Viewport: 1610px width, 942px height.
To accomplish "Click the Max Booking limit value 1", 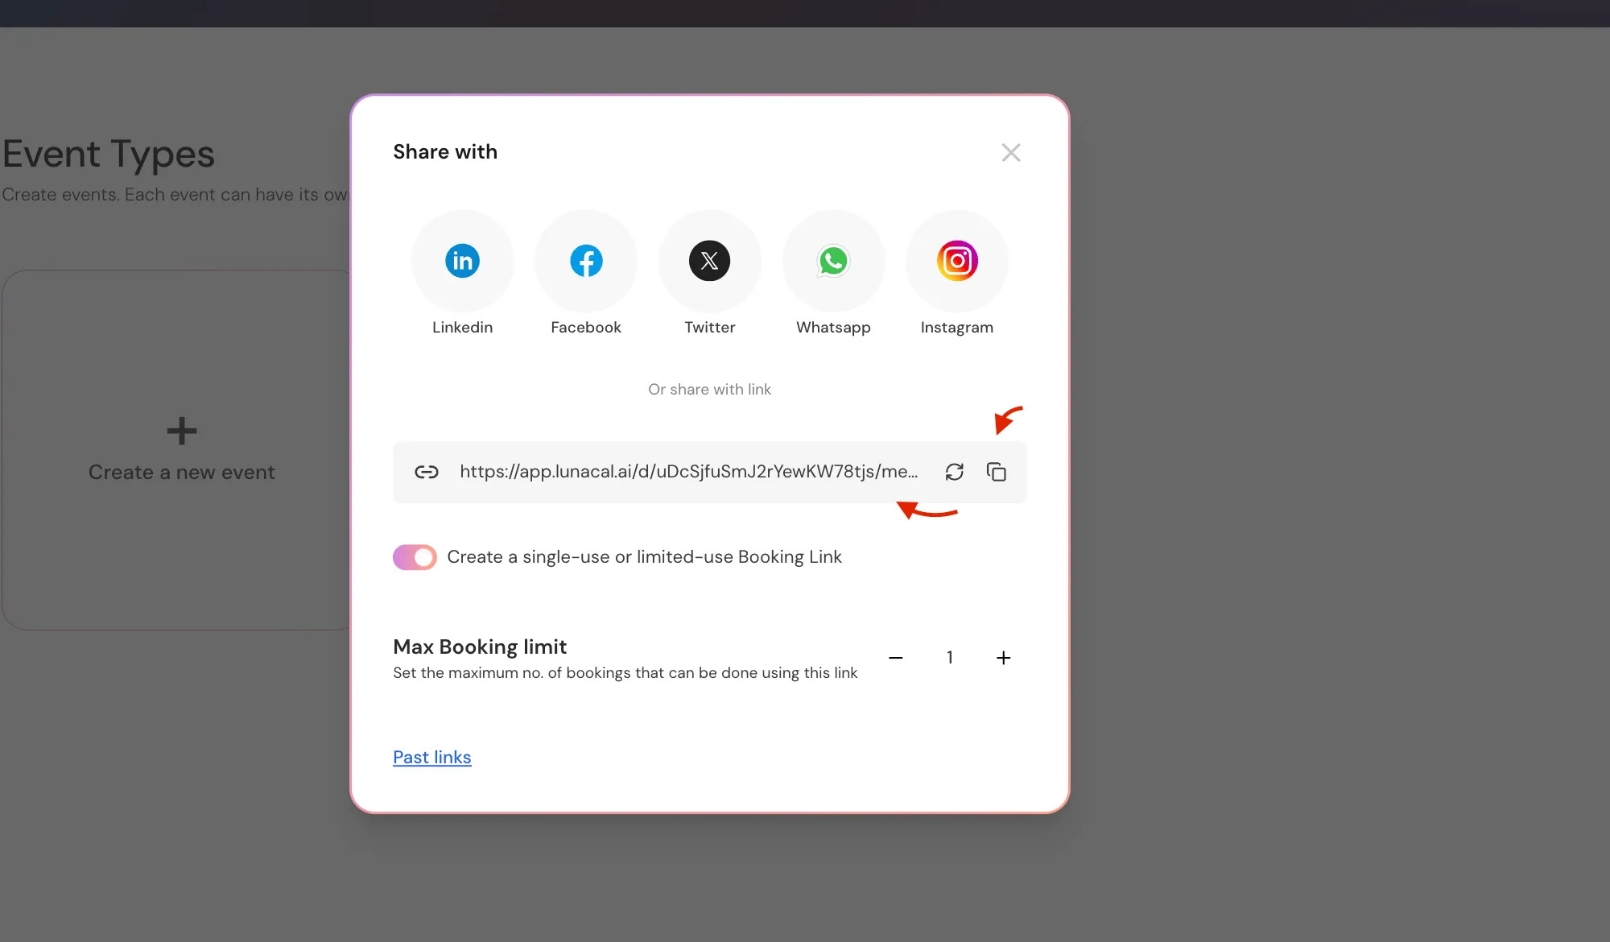I will [x=950, y=658].
